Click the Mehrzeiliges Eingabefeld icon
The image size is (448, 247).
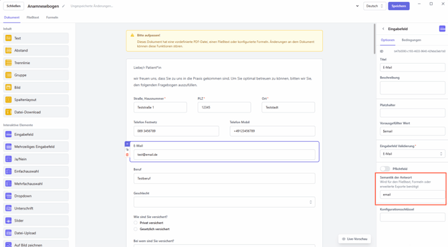[x=9, y=147]
